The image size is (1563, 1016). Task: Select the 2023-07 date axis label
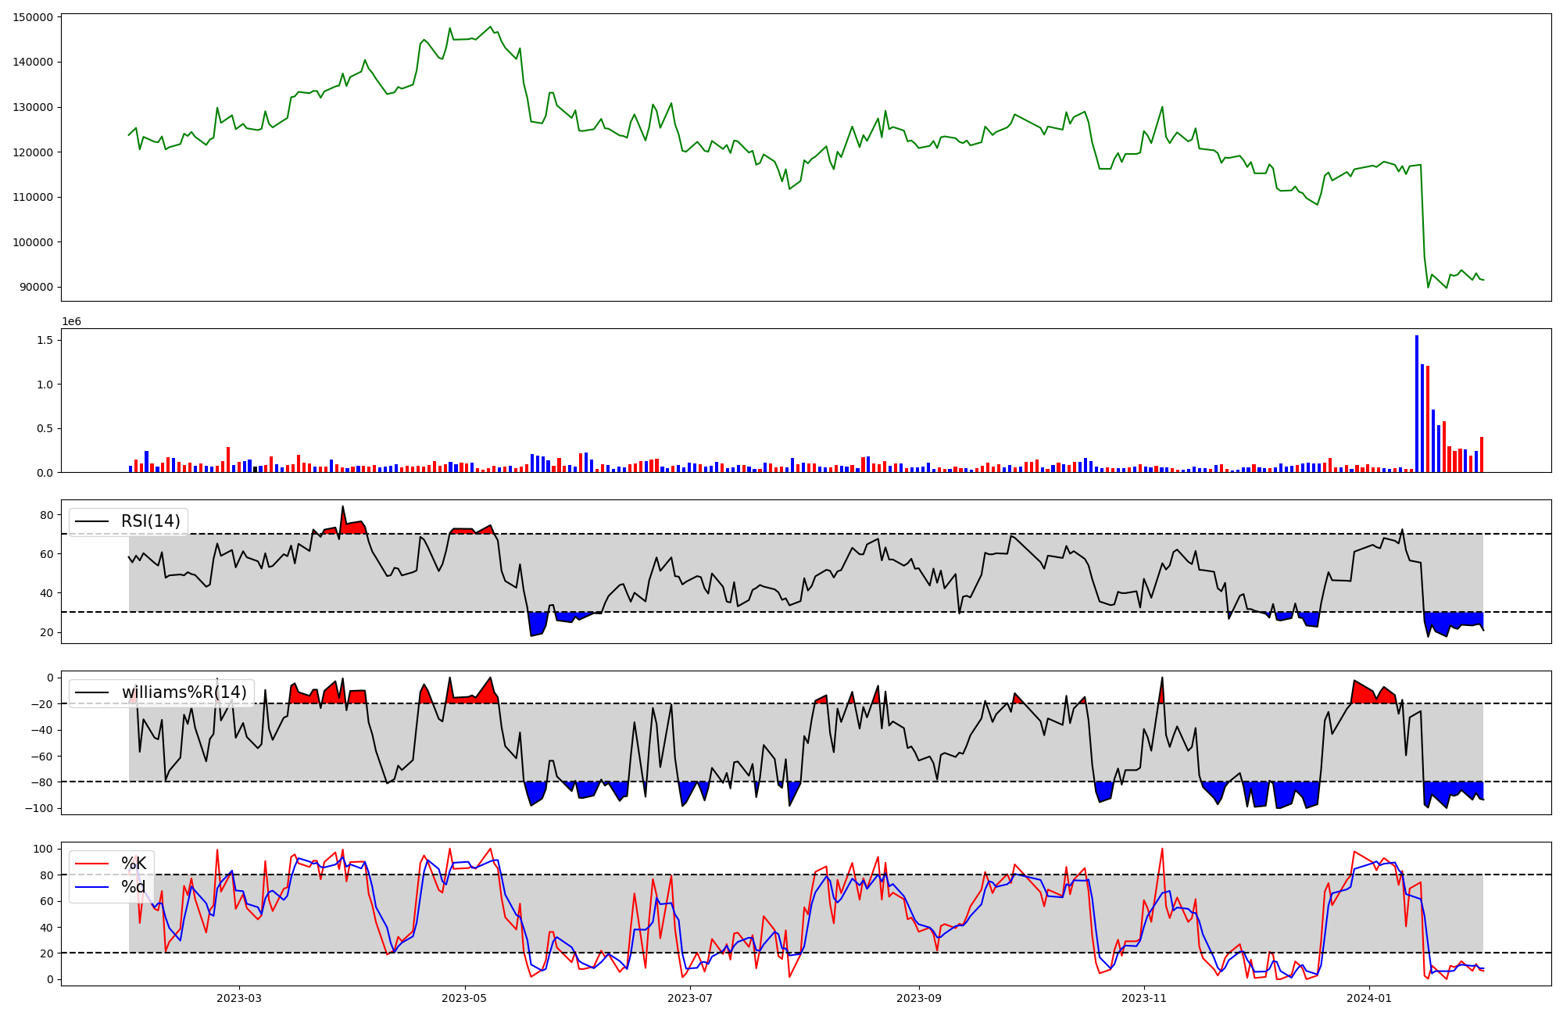691,998
